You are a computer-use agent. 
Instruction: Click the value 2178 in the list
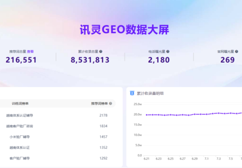click(x=103, y=115)
